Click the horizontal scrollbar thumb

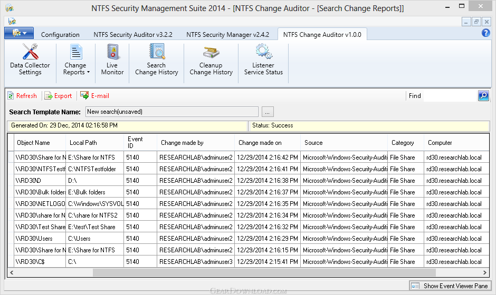tap(264, 272)
